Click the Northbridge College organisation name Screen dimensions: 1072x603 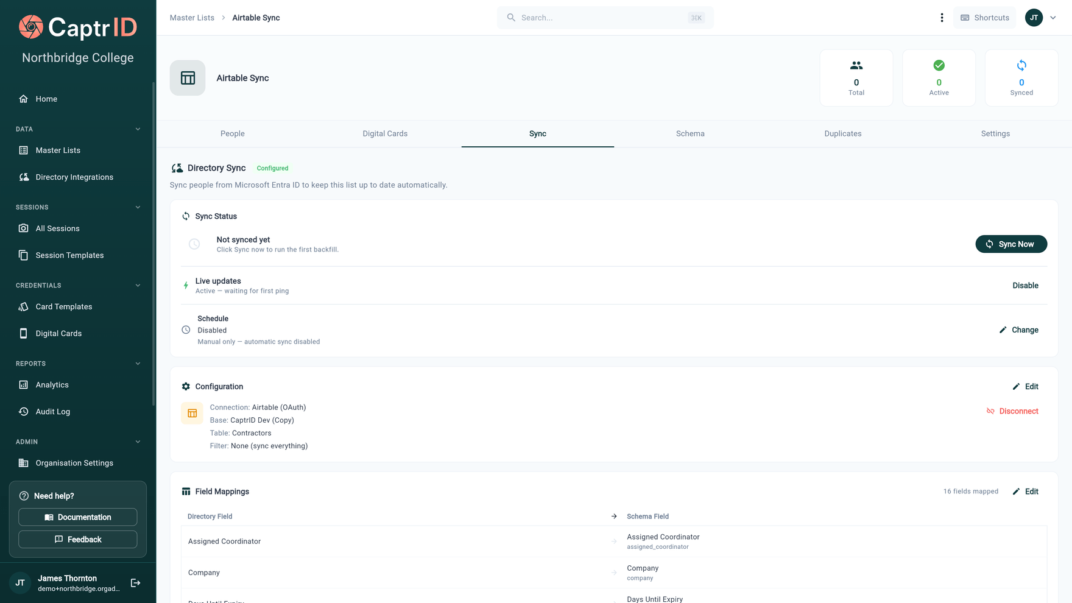[x=78, y=58]
